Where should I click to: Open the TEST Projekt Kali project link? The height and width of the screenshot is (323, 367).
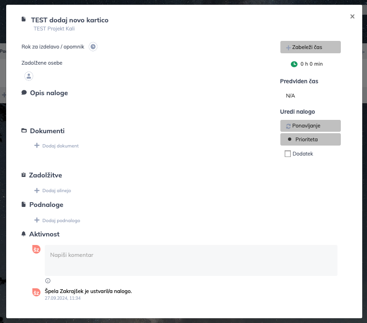click(54, 29)
